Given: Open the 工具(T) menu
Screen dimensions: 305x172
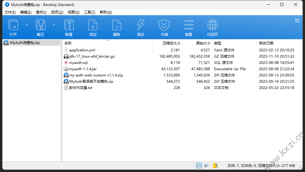Looking at the screenshot, I should [x=89, y=12].
